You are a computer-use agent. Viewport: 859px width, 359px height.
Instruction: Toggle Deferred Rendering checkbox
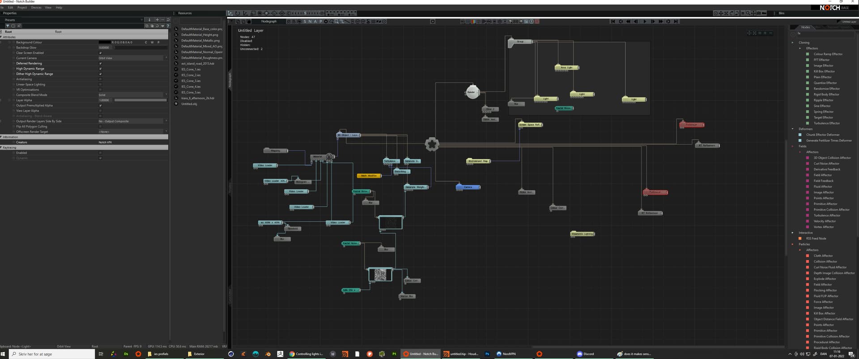point(100,63)
